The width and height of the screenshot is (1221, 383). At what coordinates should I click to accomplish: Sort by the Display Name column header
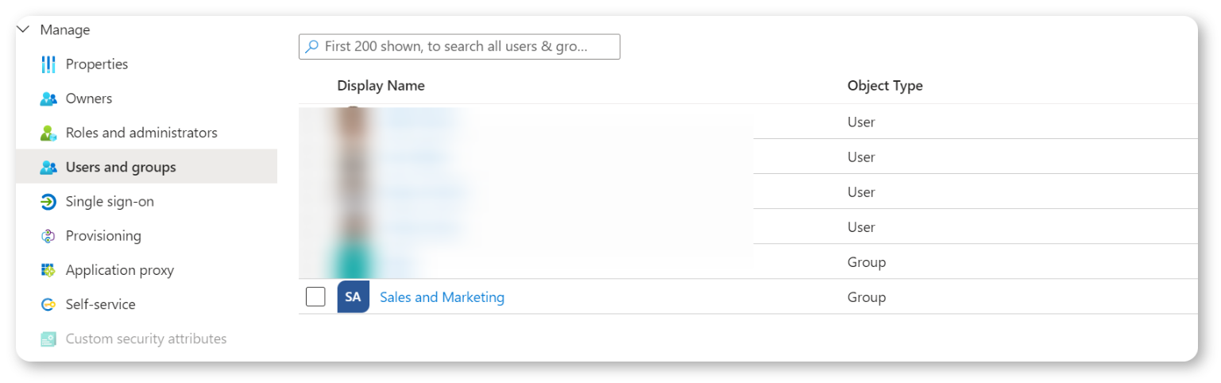pos(381,86)
